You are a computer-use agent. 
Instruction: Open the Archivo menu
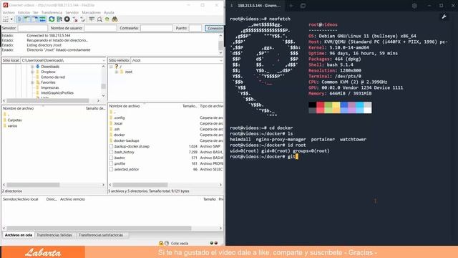tap(9, 13)
